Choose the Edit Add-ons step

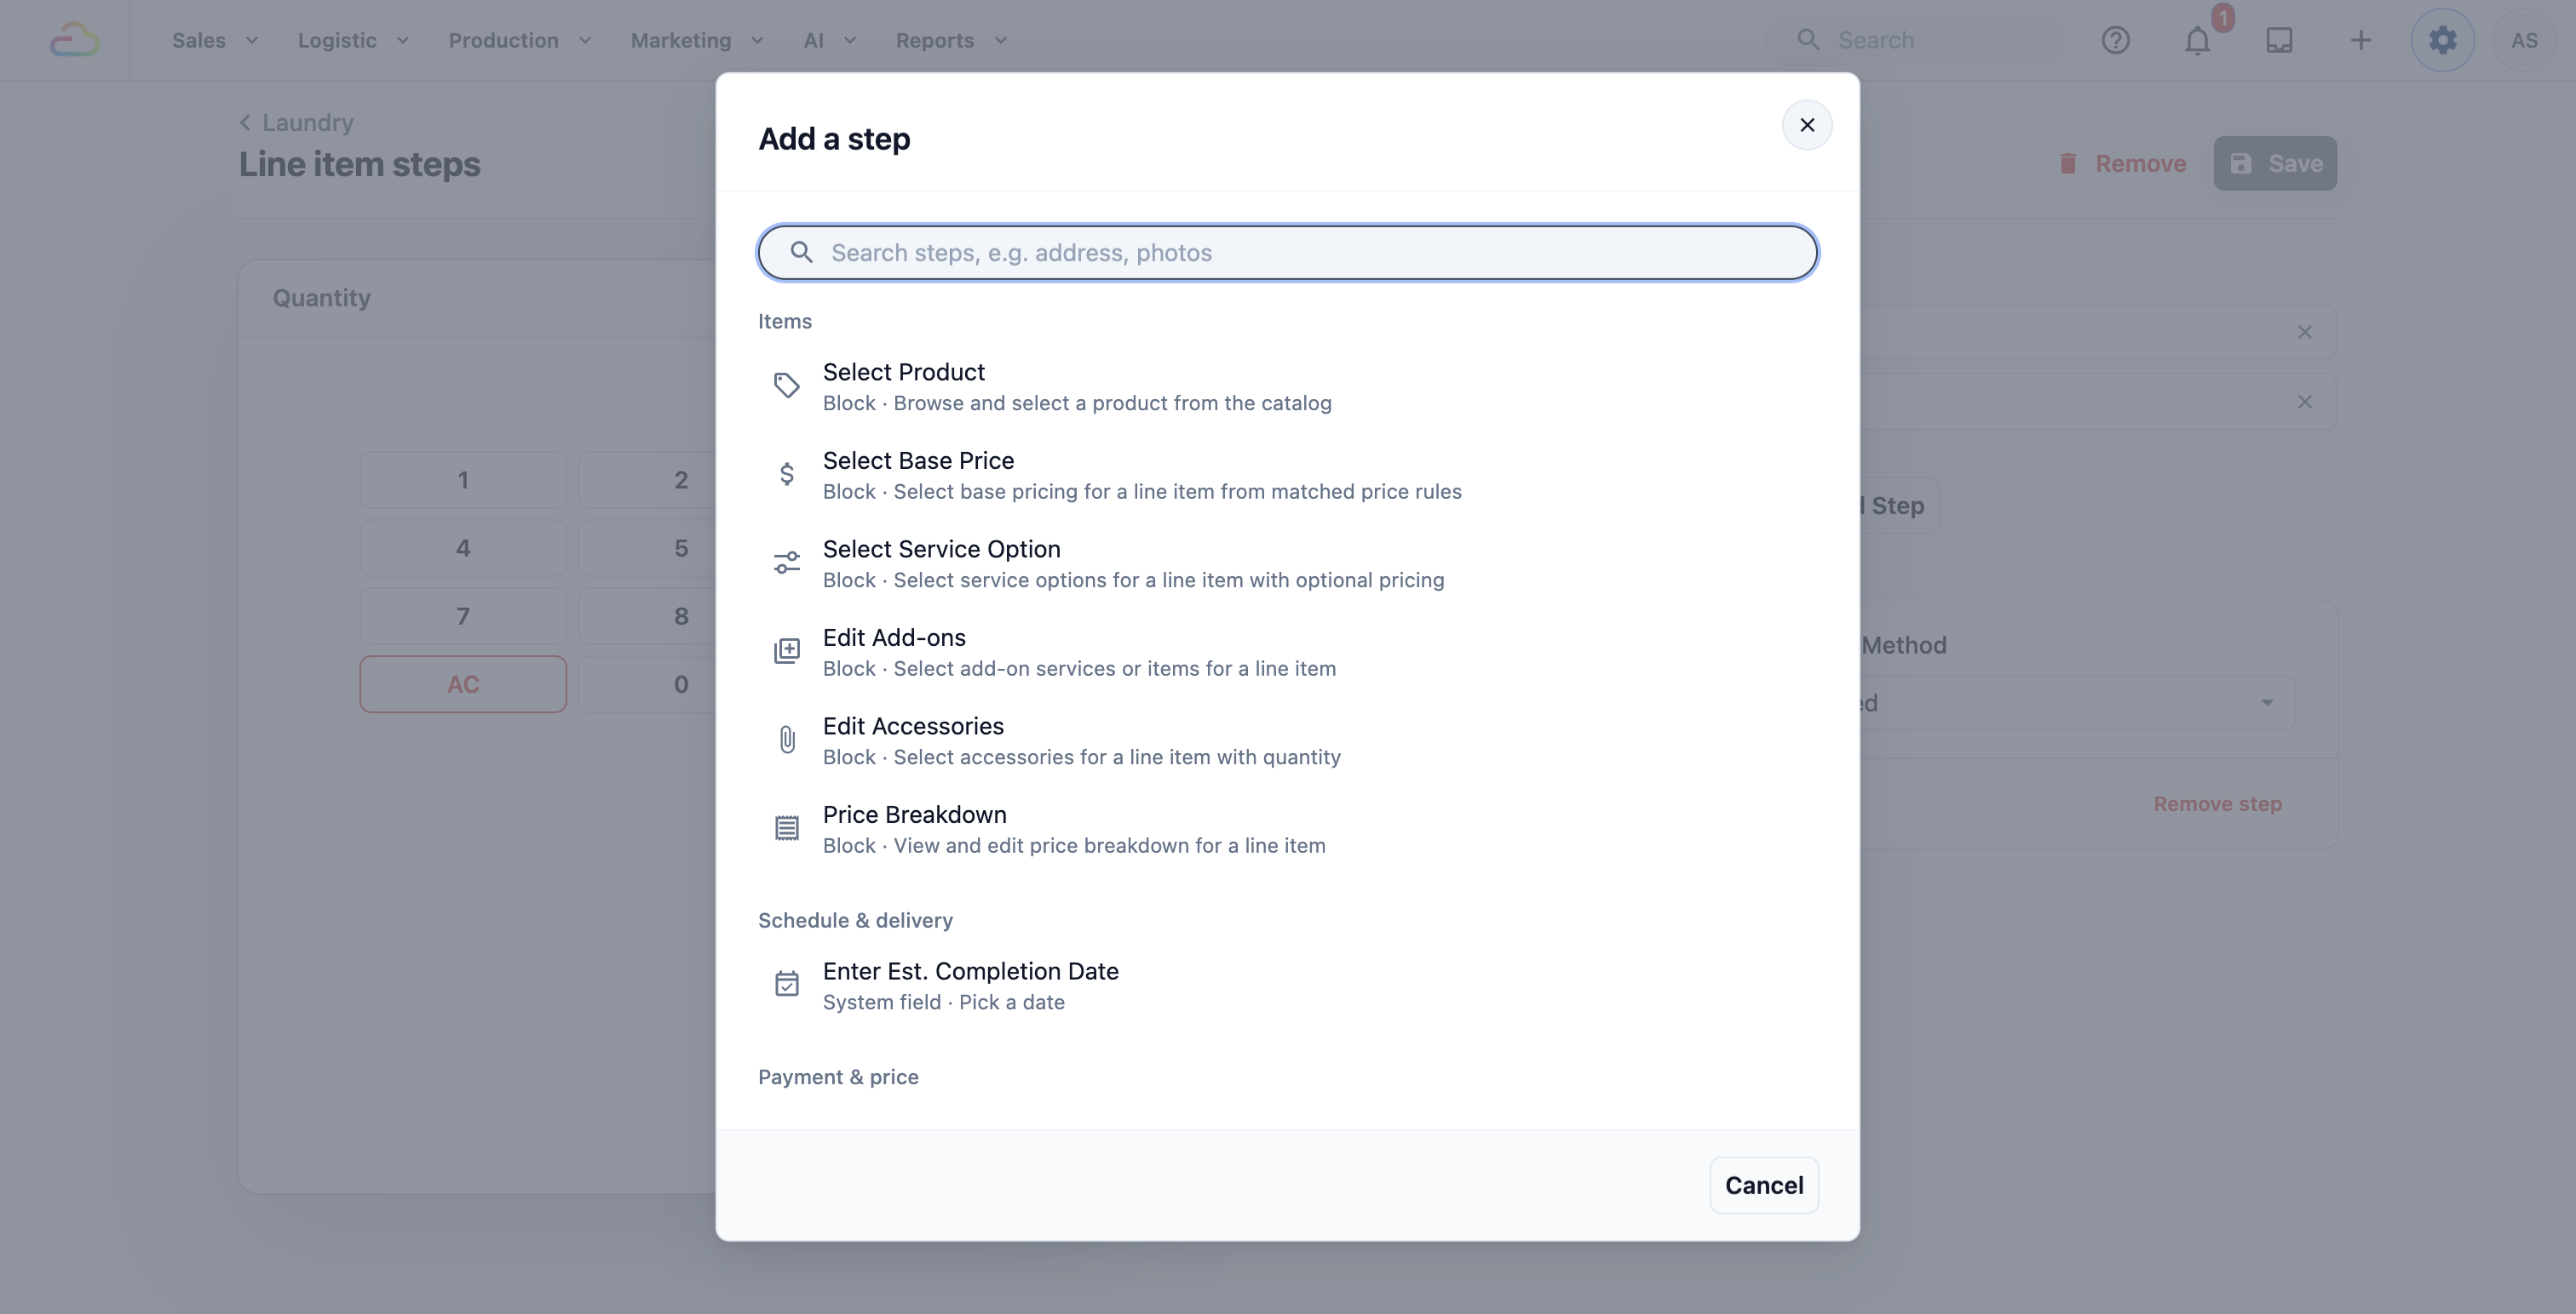1287,652
